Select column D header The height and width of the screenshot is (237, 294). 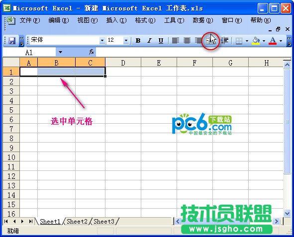[123, 63]
